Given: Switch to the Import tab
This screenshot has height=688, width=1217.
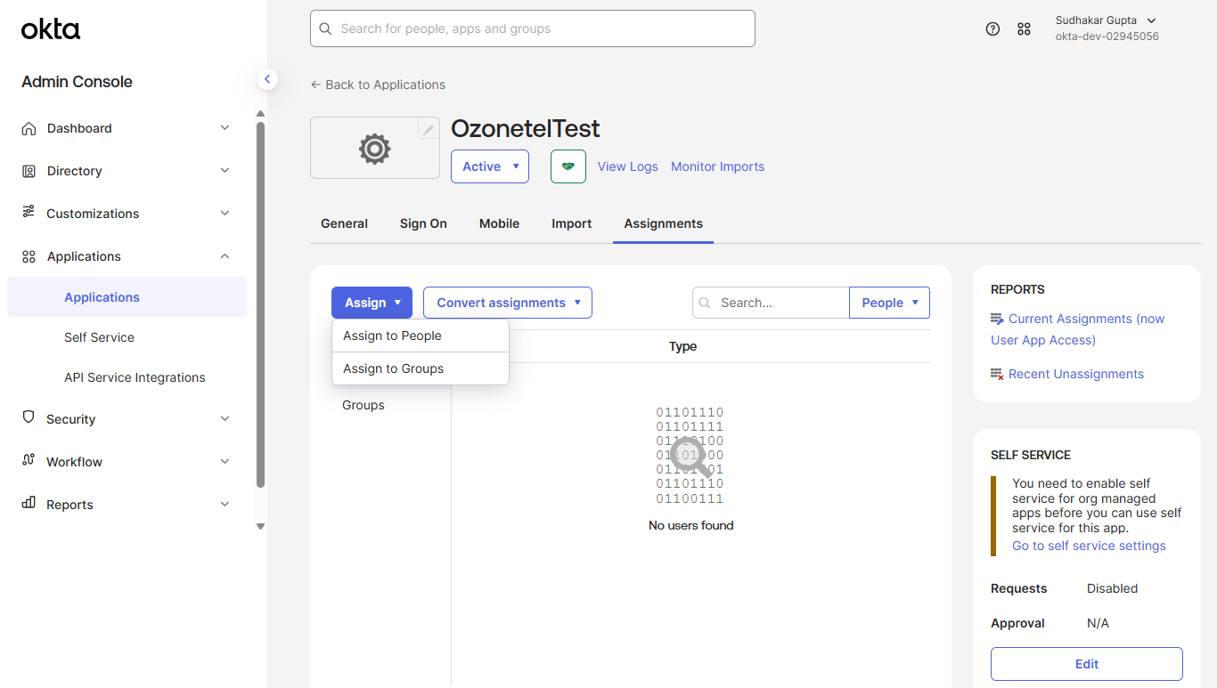Looking at the screenshot, I should click(x=571, y=223).
